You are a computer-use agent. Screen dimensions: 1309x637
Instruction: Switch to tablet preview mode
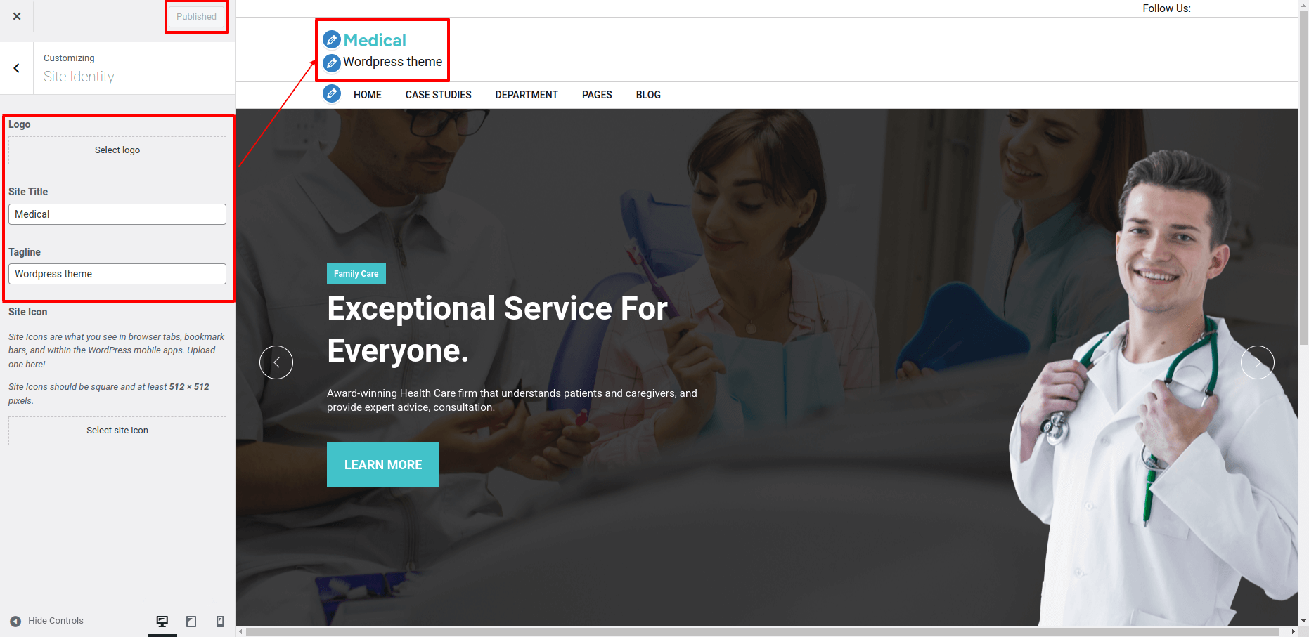pos(191,622)
